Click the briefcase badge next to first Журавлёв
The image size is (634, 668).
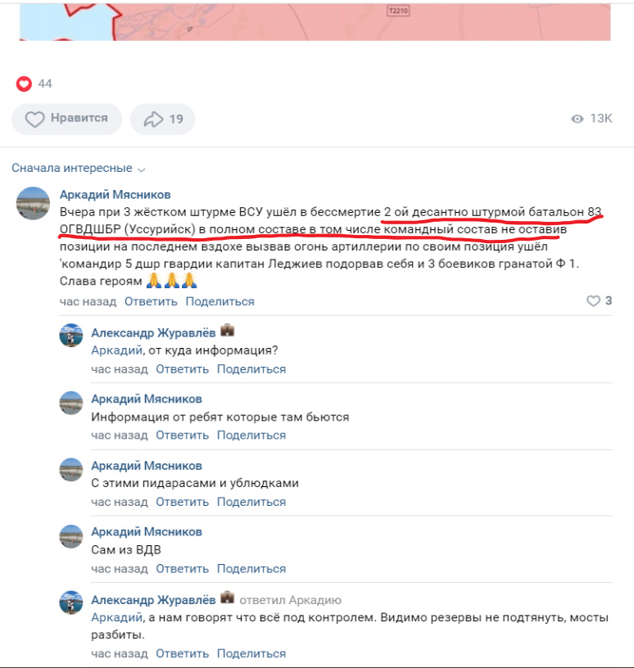point(227,331)
